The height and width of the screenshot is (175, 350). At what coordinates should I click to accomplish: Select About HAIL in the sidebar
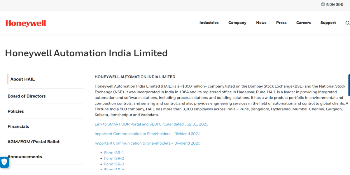[x=22, y=79]
